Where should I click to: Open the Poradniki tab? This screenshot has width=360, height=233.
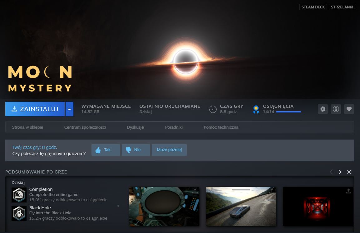pyautogui.click(x=174, y=127)
